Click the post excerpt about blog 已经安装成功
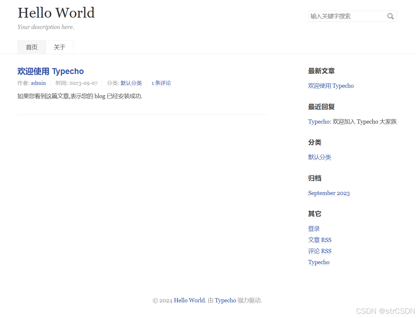The width and height of the screenshot is (416, 318). coord(80,96)
